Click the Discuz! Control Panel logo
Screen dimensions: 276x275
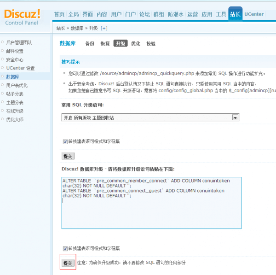(22, 17)
